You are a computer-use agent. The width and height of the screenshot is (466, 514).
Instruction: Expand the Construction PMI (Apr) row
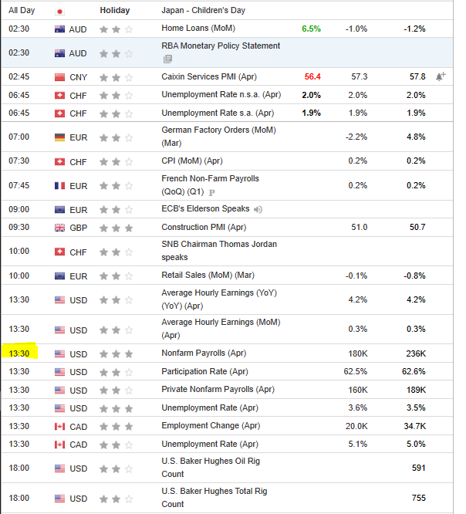coord(204,228)
